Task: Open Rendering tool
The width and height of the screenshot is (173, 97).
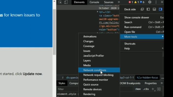Action: [x=99, y=94]
